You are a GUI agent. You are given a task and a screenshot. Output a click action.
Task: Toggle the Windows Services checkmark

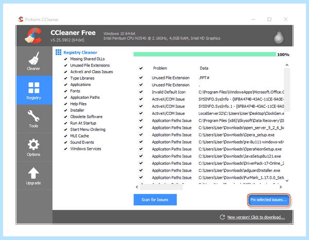point(65,149)
